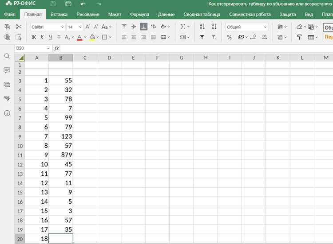333x244 pixels.
Task: Undo the last action
Action: [83, 4]
